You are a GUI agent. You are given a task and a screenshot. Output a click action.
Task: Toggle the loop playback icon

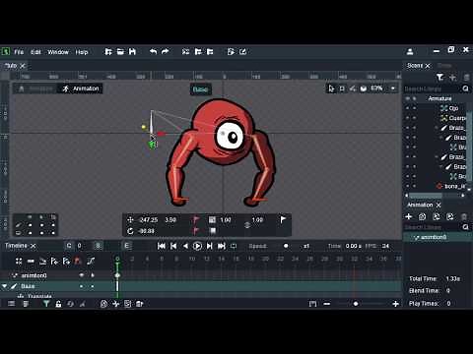(x=234, y=246)
